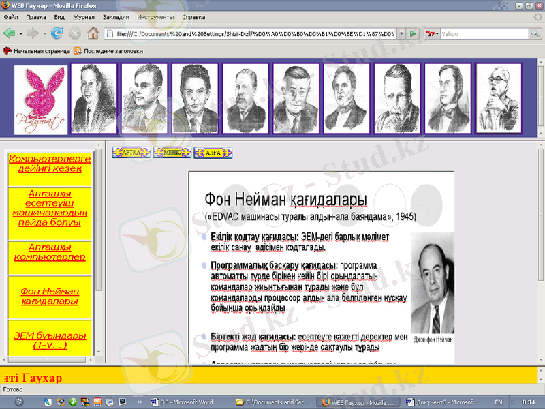Click the browser Back arrow icon

coord(10,33)
